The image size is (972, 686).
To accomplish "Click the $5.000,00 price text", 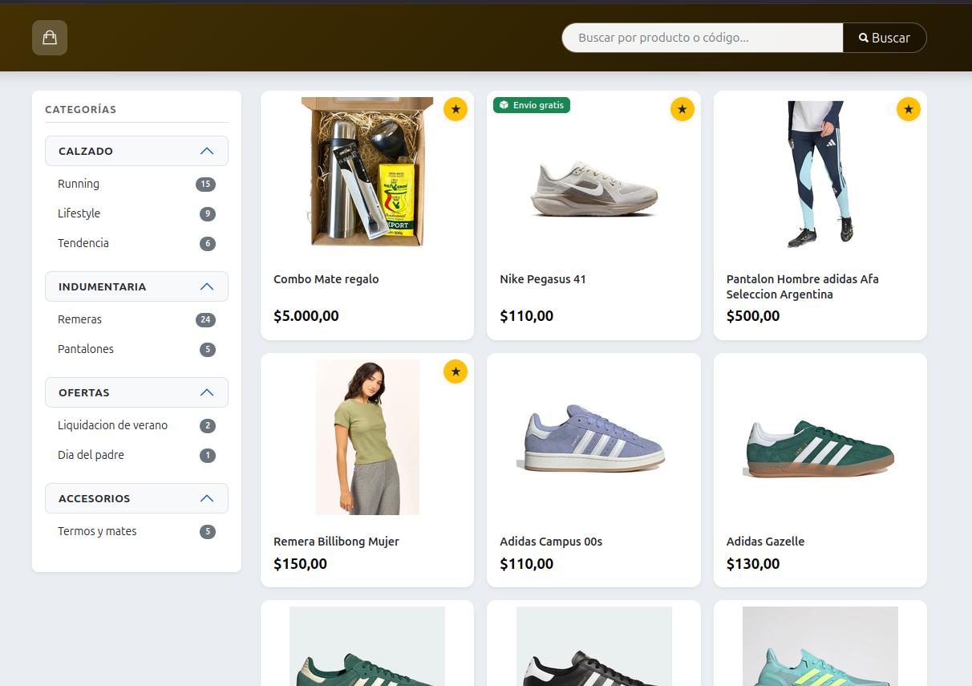I will pyautogui.click(x=306, y=316).
